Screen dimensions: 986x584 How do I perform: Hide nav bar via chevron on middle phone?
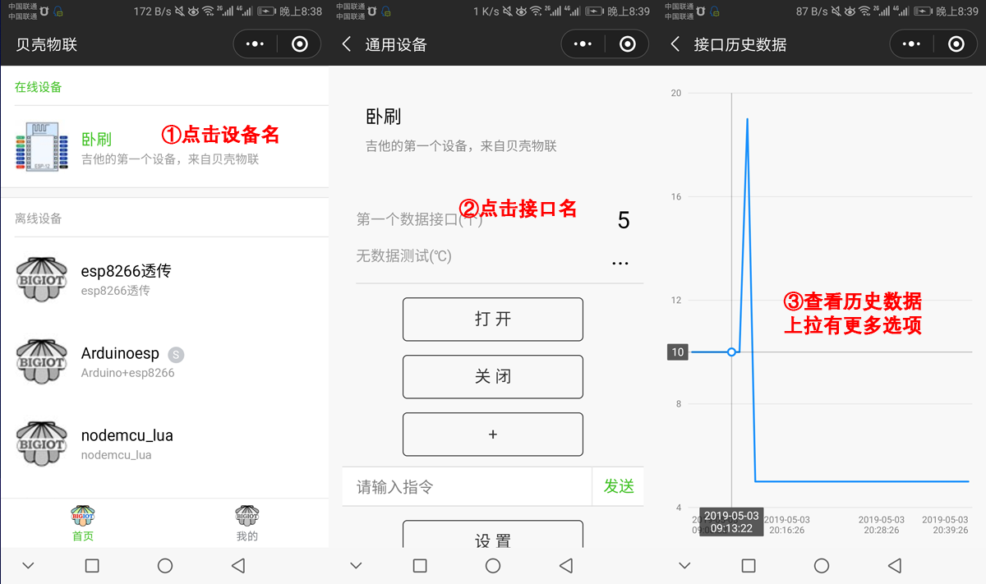(356, 565)
